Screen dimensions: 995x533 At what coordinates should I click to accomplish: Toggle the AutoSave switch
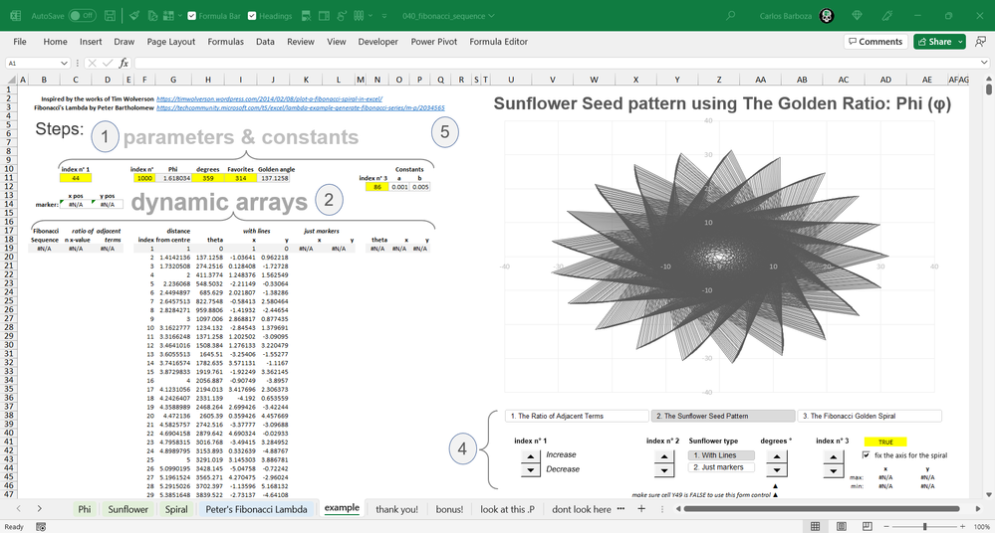82,16
